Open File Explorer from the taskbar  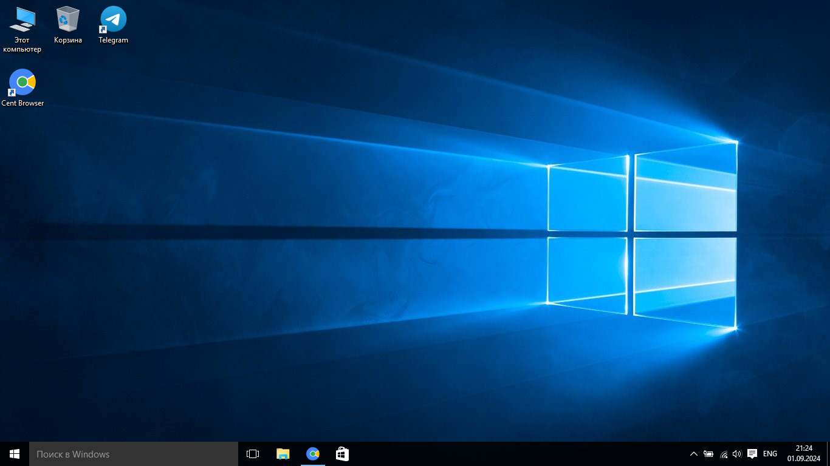click(x=283, y=454)
